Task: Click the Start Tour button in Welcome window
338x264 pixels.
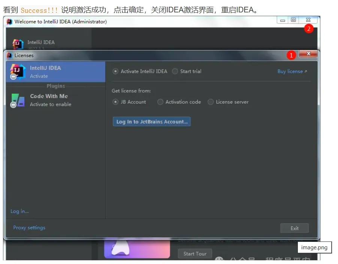Action: pos(195,253)
